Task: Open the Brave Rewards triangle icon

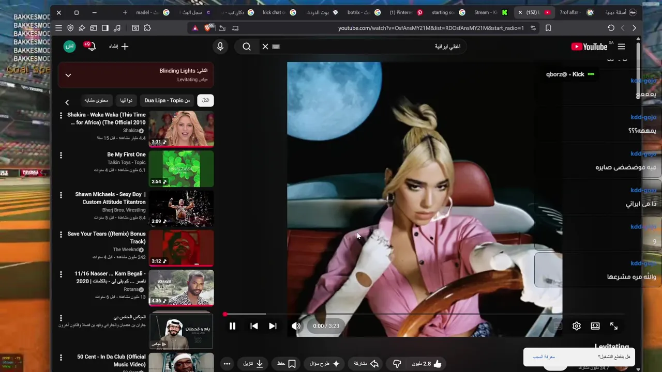Action: pyautogui.click(x=195, y=28)
